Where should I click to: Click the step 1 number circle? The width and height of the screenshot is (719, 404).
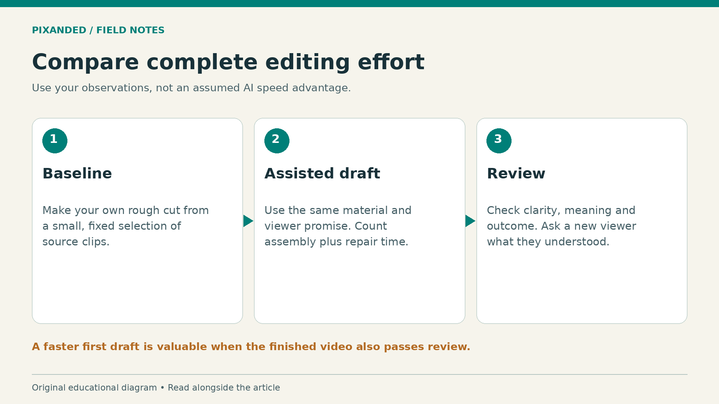[x=55, y=141]
